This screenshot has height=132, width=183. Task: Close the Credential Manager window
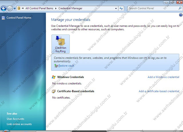point(179,2)
